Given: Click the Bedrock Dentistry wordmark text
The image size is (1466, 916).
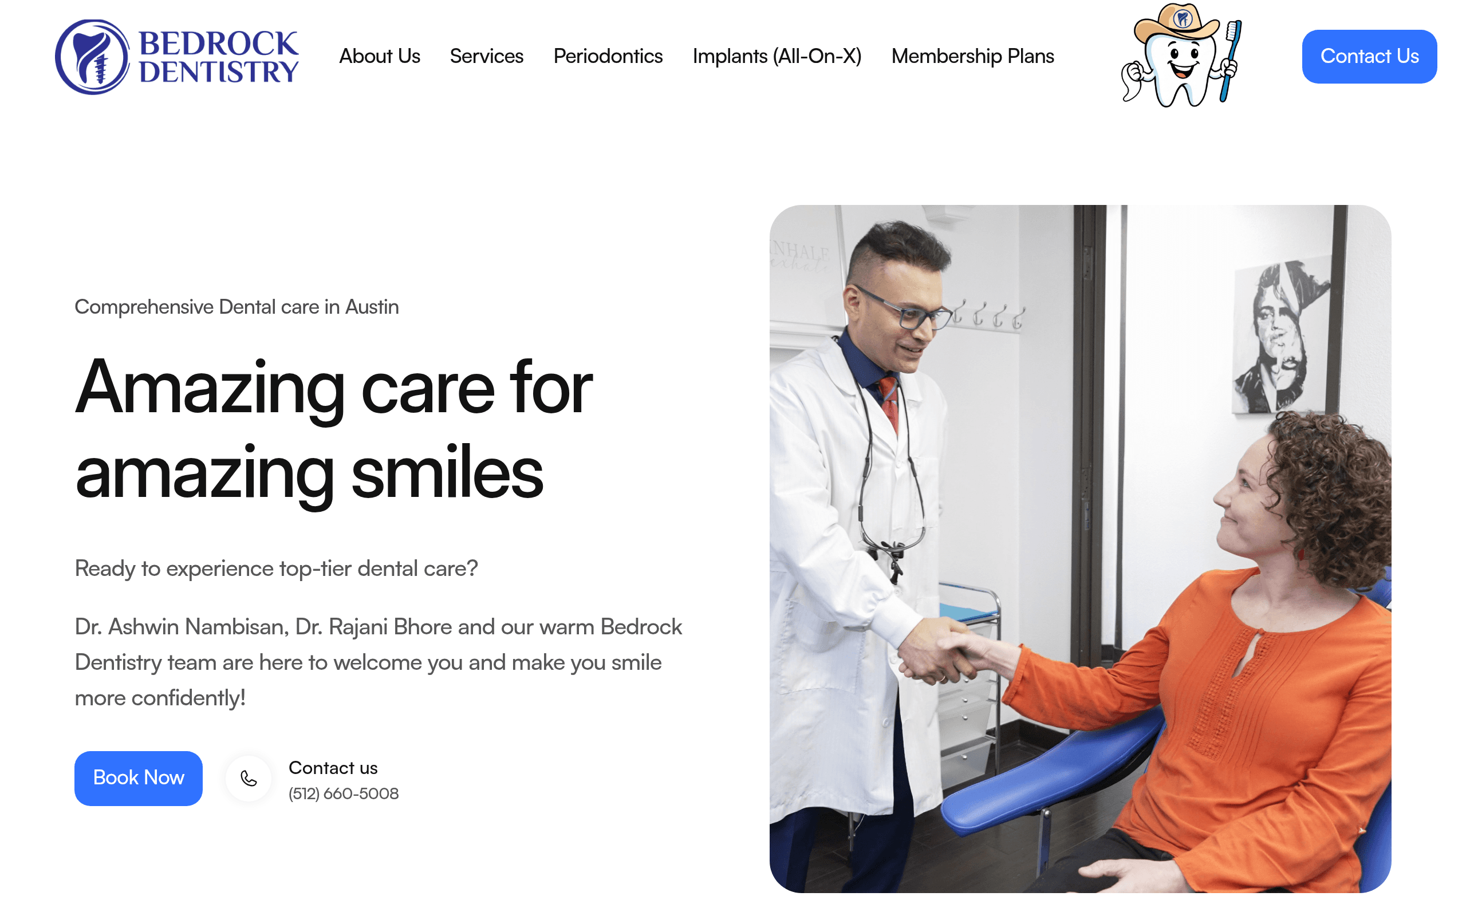Looking at the screenshot, I should click(219, 57).
